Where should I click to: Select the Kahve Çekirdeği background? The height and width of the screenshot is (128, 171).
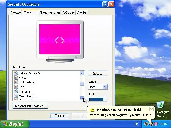29,73
